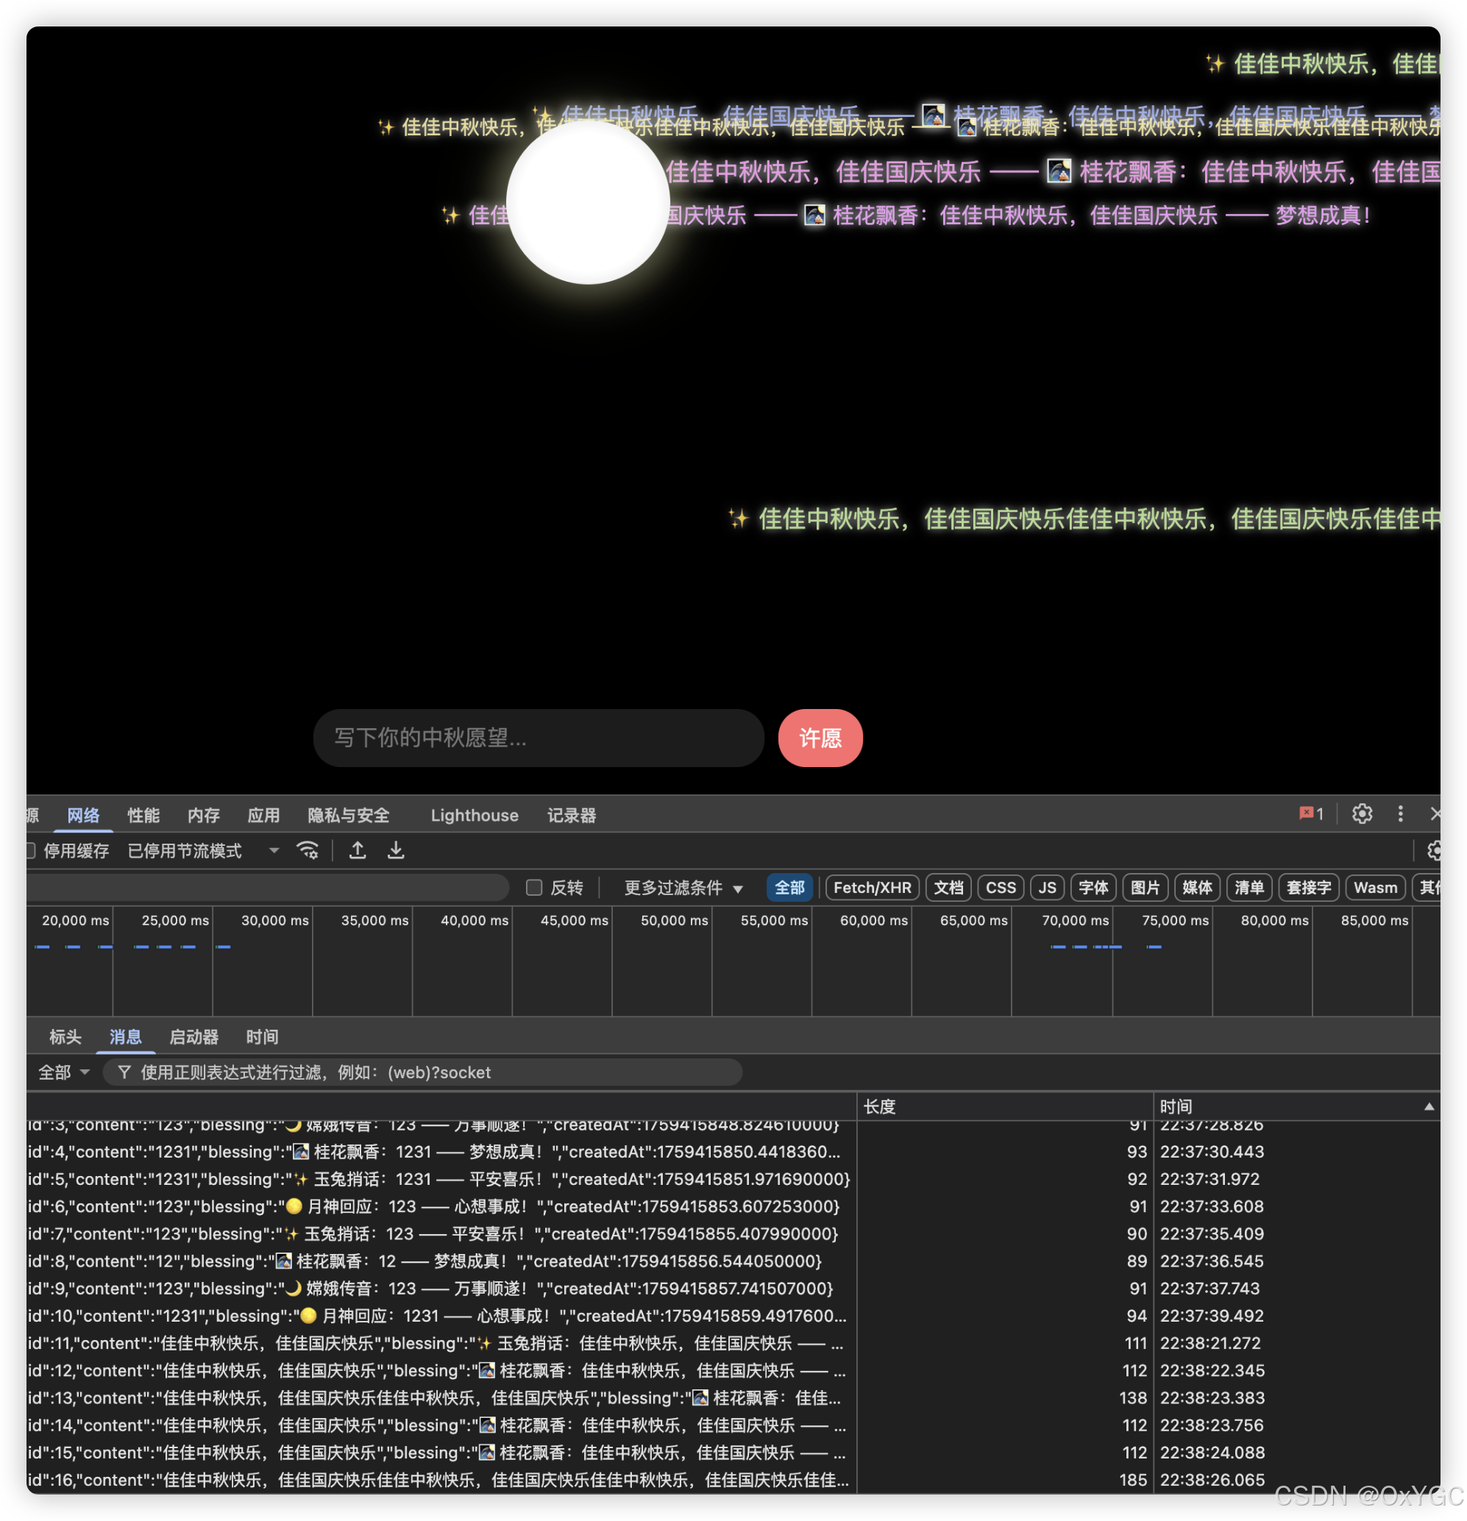Screen dimensions: 1467x1521
Task: Focus the regex message filter field
Action: [423, 1072]
